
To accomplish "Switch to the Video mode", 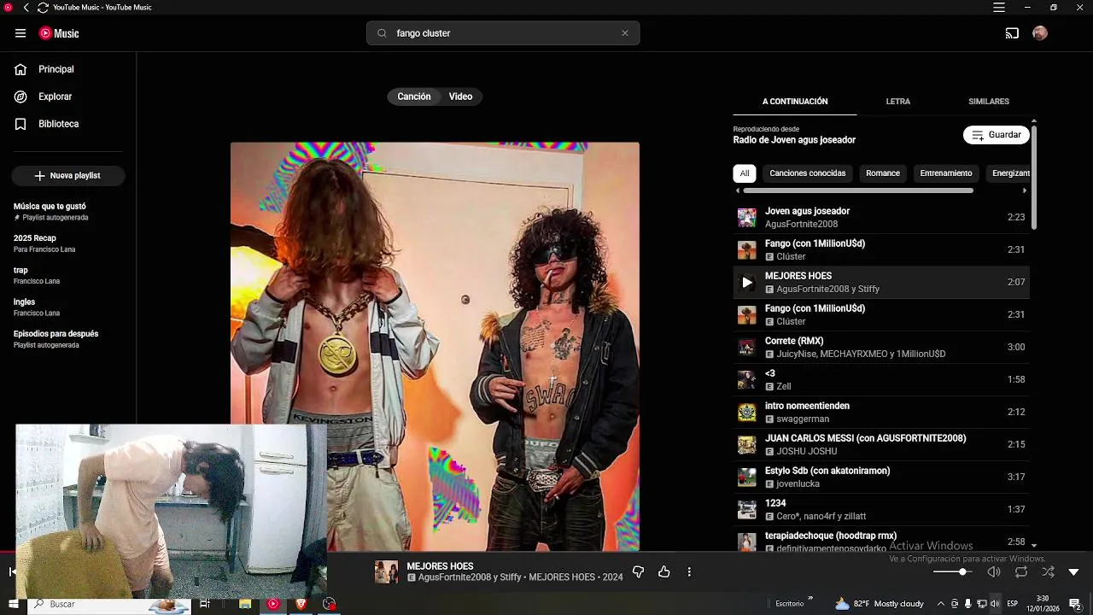I will point(460,97).
